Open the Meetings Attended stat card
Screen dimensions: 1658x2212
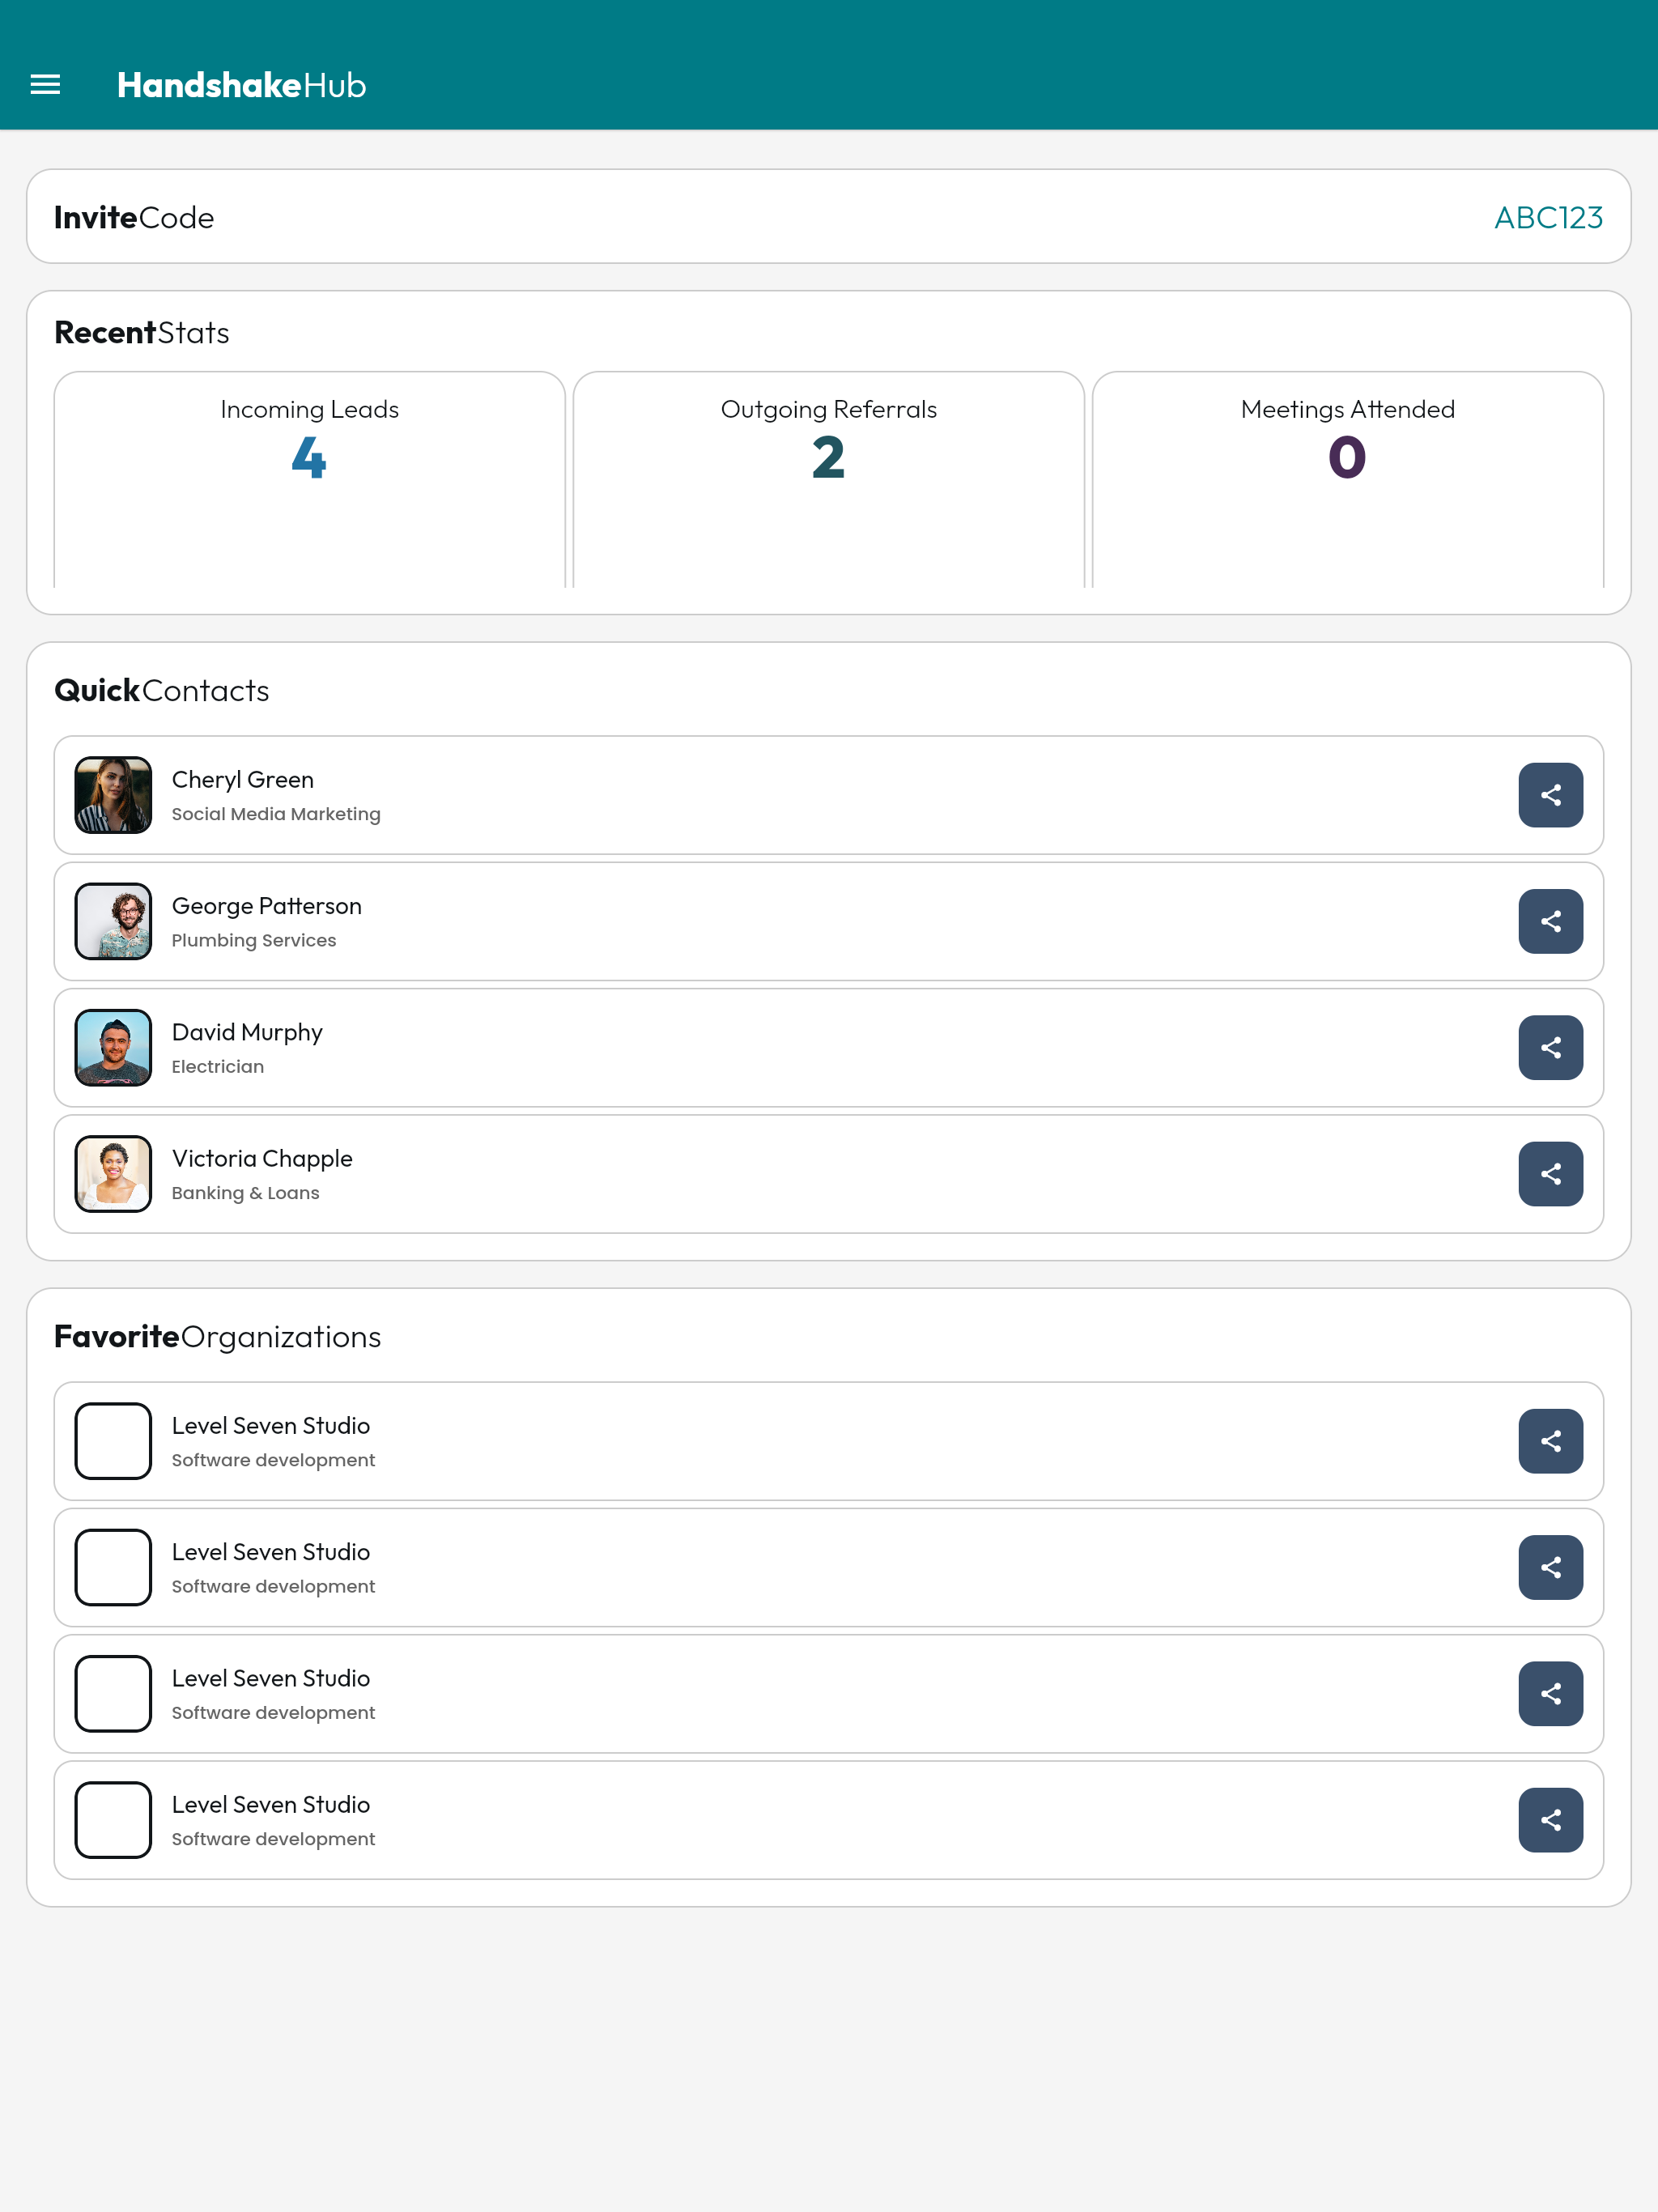(x=1348, y=480)
